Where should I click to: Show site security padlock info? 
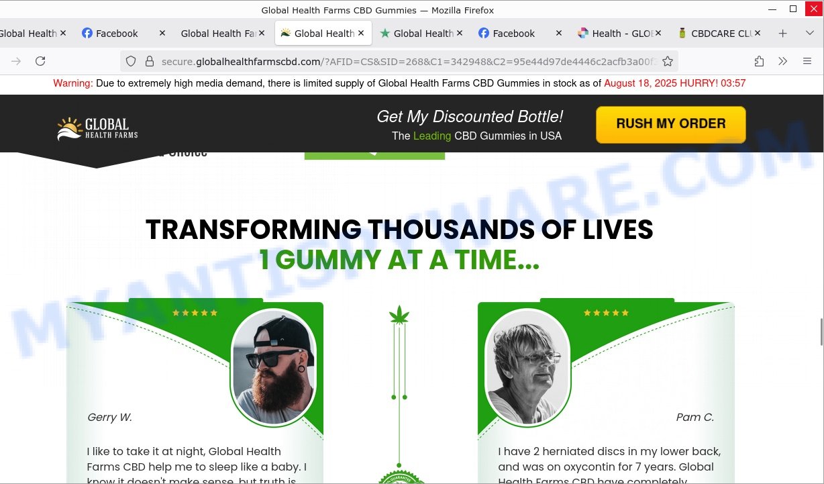[x=150, y=61]
